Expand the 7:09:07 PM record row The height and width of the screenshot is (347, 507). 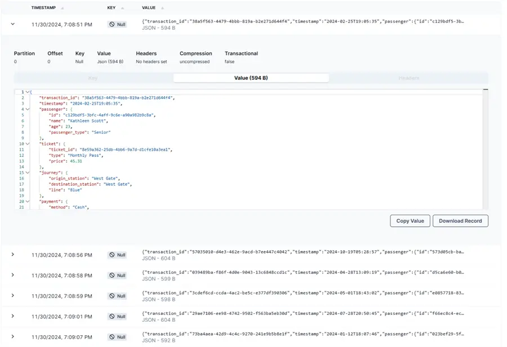[x=12, y=336]
